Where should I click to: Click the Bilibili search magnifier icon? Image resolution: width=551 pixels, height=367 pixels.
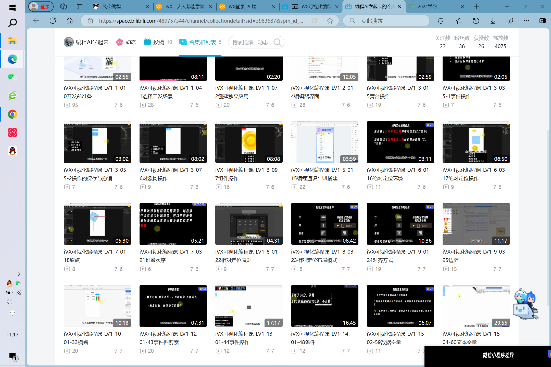(x=277, y=42)
